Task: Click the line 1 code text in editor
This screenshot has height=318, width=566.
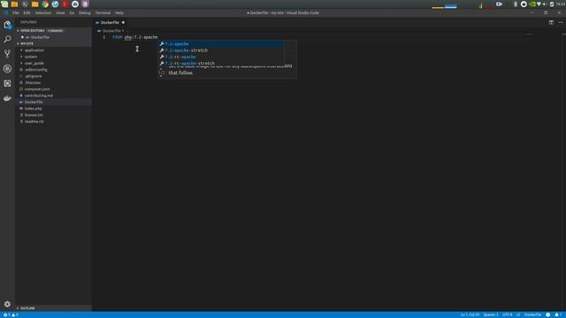Action: coord(135,37)
